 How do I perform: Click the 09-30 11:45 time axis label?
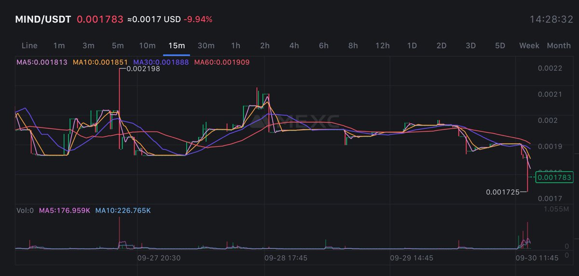(x=537, y=258)
